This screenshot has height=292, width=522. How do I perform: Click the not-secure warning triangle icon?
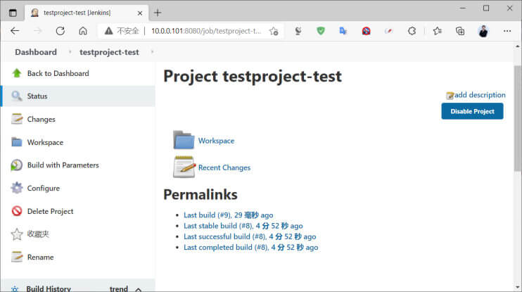click(x=108, y=31)
